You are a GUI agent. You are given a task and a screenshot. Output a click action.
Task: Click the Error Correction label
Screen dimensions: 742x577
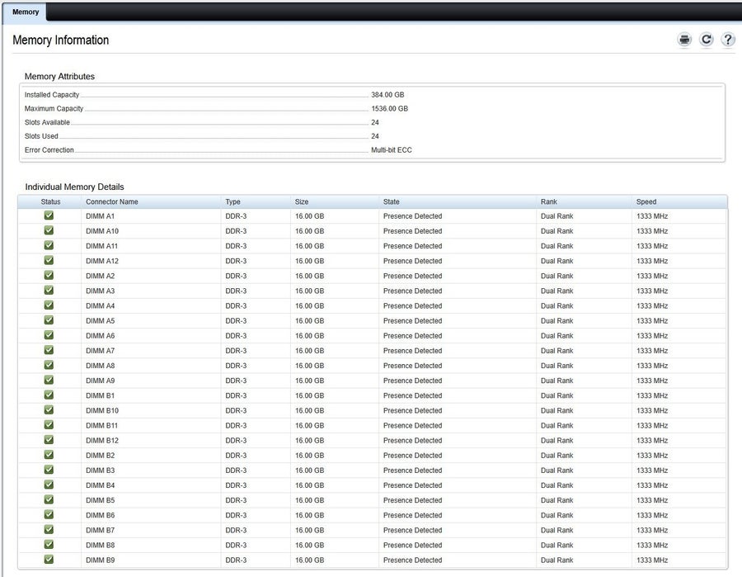(49, 149)
